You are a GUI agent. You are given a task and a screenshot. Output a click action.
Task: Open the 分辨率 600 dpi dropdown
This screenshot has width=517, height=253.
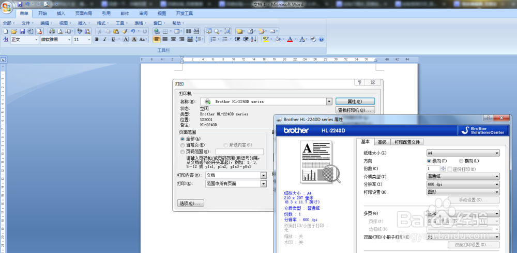click(463, 184)
